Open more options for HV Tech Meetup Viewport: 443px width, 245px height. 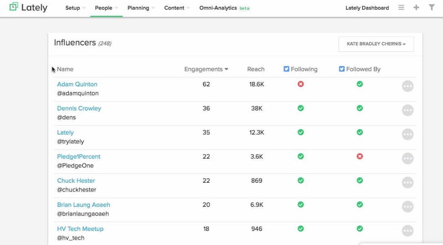(x=408, y=231)
